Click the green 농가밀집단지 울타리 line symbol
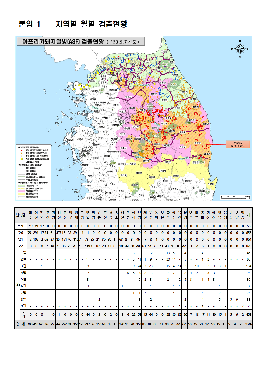 click(x=22, y=177)
